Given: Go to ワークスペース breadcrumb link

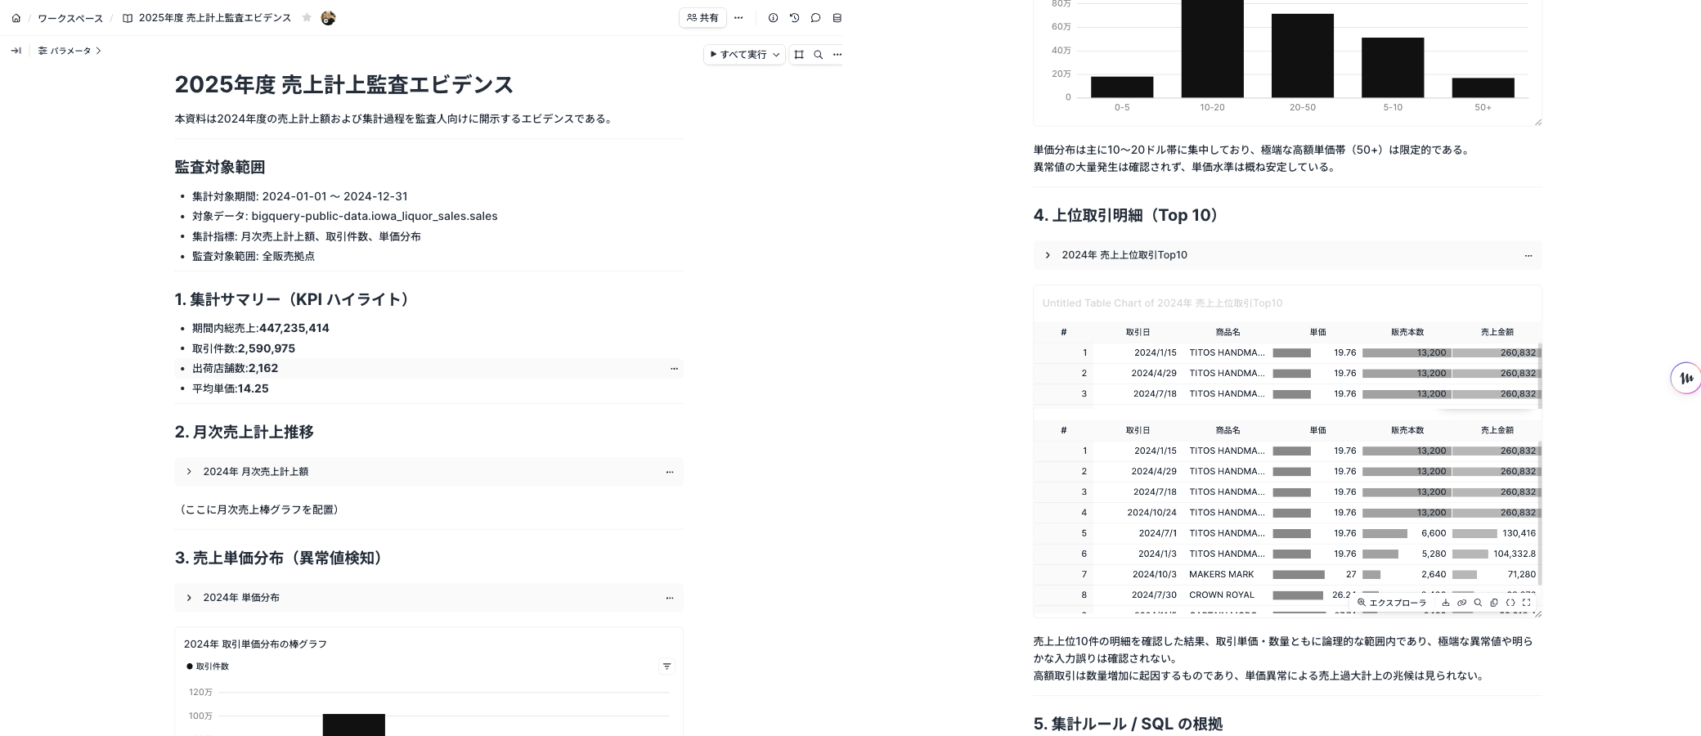Looking at the screenshot, I should coord(70,18).
